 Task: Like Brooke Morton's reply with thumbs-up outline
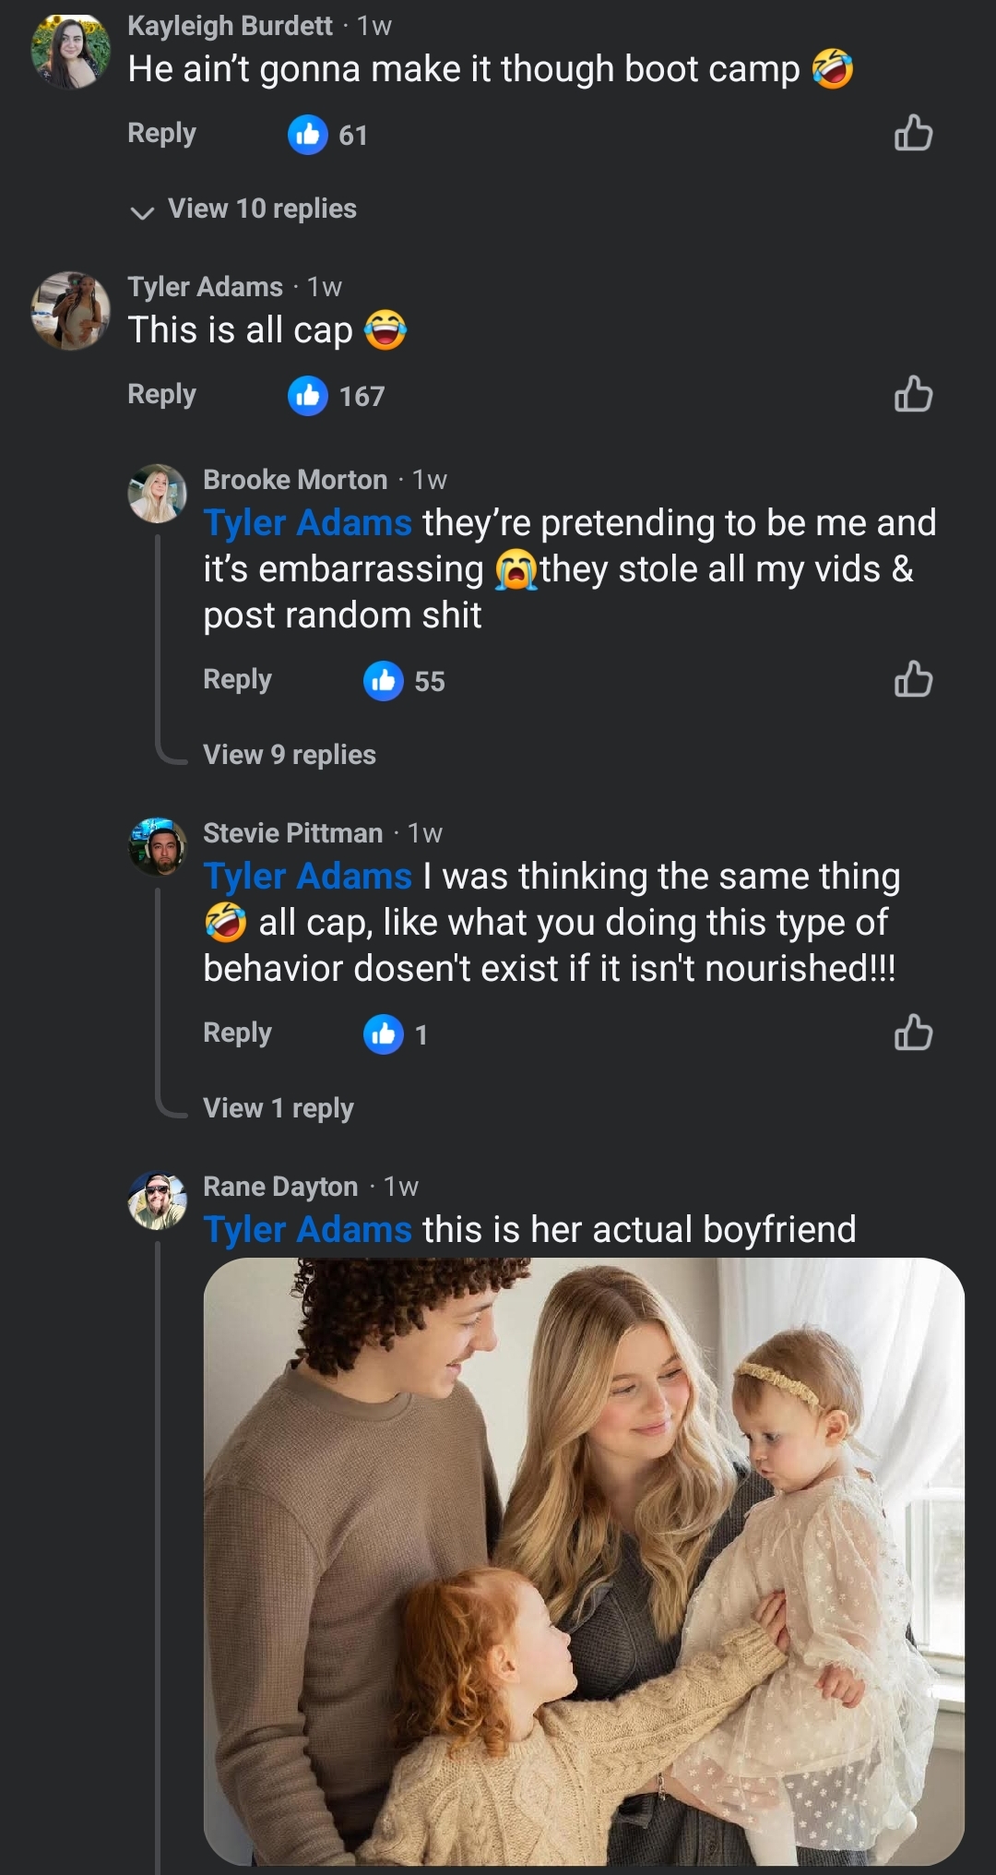click(x=913, y=680)
